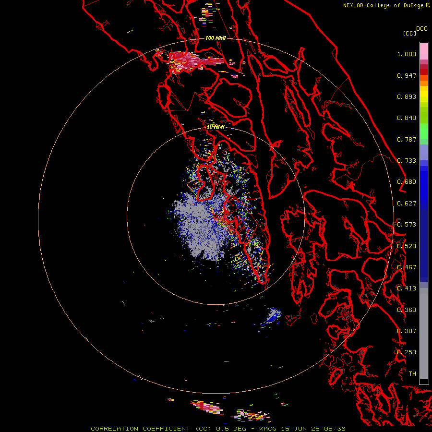432x432 pixels.
Task: Select the 0.520 scale value
Action: [407, 246]
